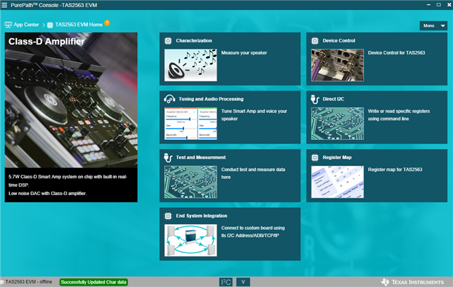Open the Test and Measurement circuit thumbnail
Screen dimensions: 453x287
pos(190,182)
